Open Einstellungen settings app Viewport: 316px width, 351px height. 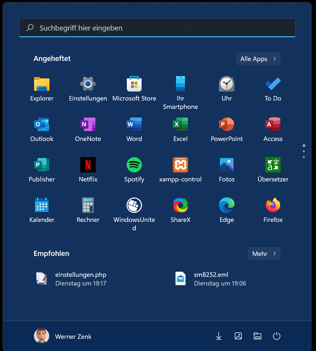88,84
